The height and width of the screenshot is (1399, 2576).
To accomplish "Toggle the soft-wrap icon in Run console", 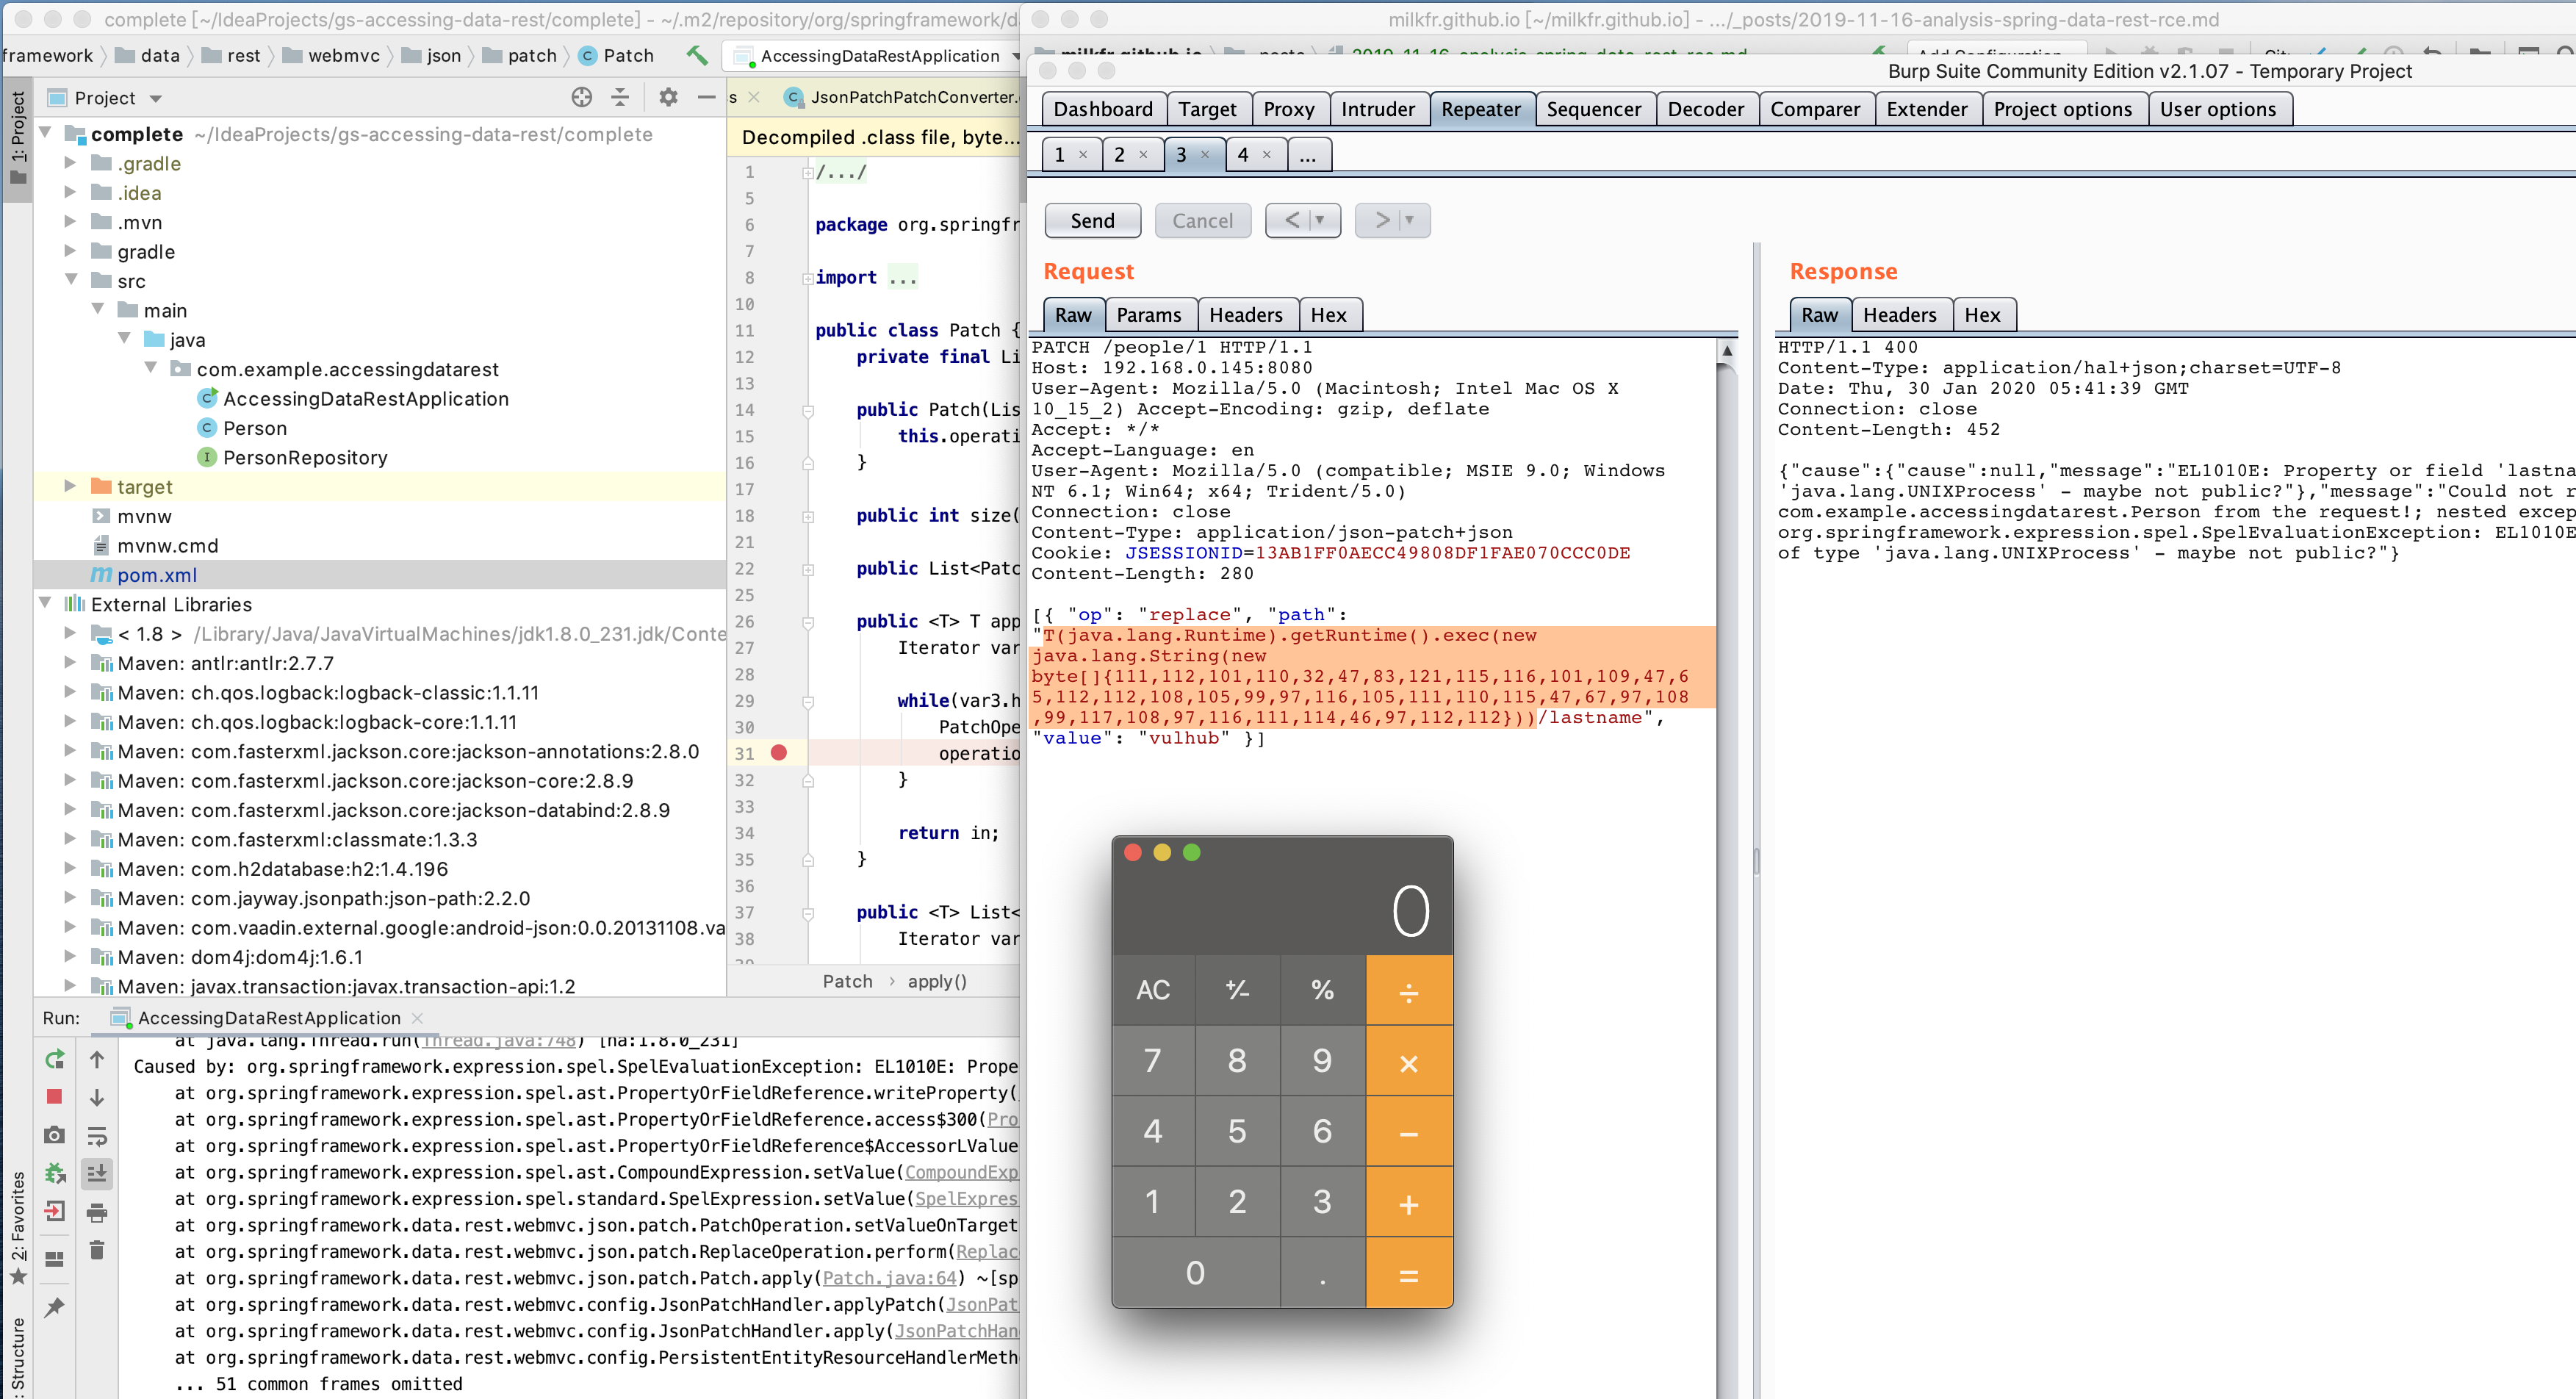I will [97, 1136].
